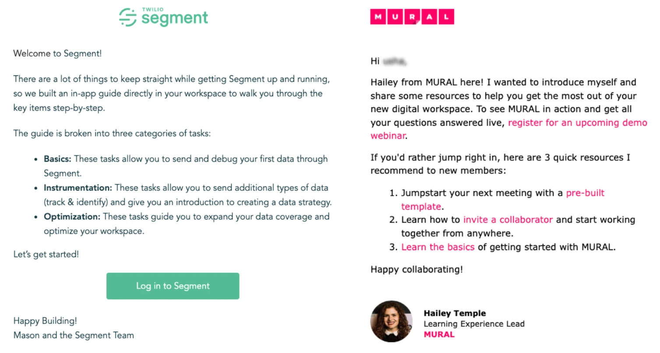The height and width of the screenshot is (353, 660).
Task: Click the blurred recipient name after Hi
Action: point(394,62)
